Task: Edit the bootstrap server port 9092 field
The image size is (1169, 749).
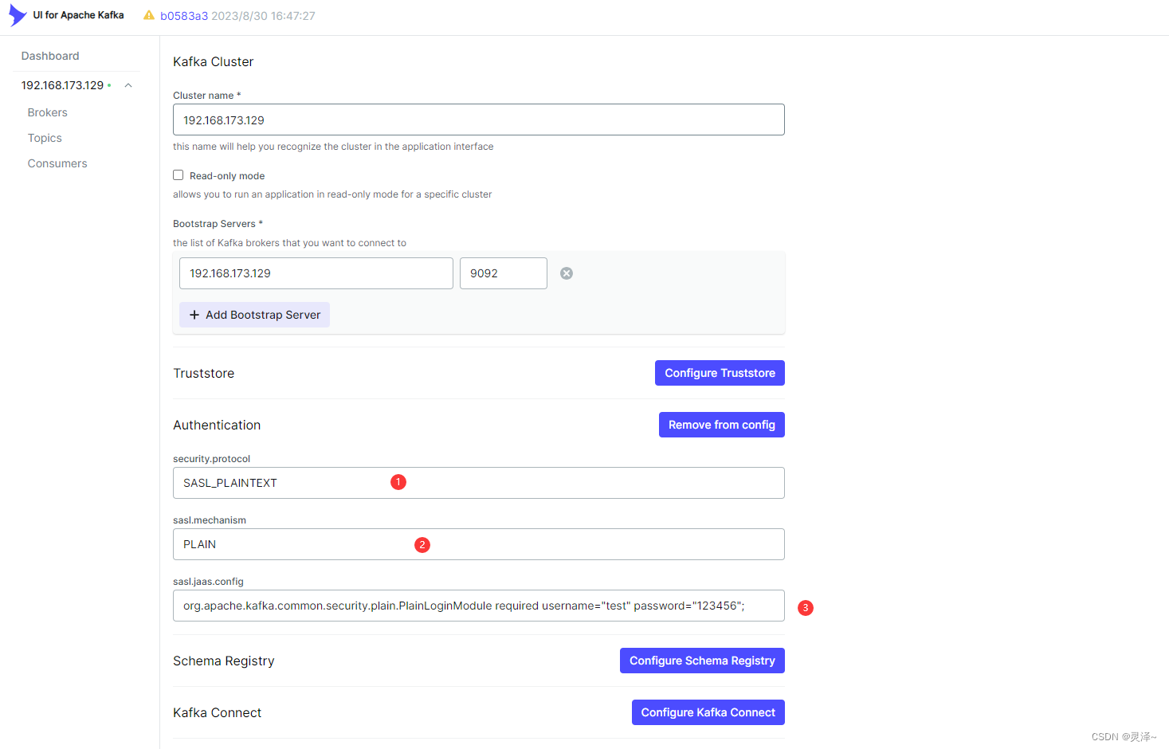Action: pyautogui.click(x=504, y=273)
